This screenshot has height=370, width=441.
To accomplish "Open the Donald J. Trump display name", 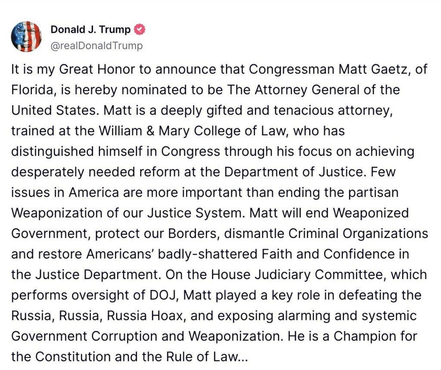I will click(x=90, y=29).
